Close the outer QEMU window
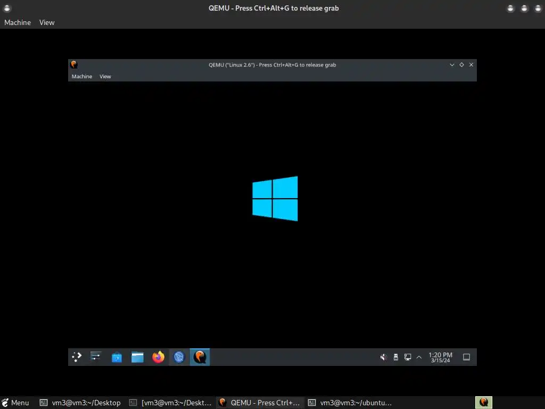 (x=538, y=8)
